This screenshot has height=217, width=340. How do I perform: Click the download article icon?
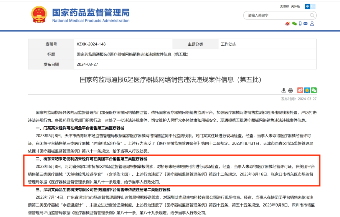[283, 90]
